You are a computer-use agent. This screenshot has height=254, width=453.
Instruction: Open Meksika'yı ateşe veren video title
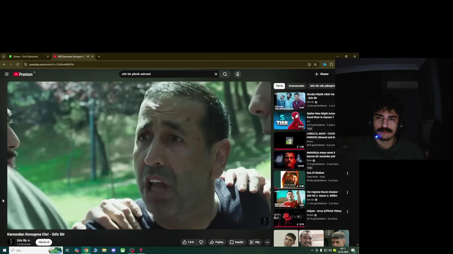(321, 155)
